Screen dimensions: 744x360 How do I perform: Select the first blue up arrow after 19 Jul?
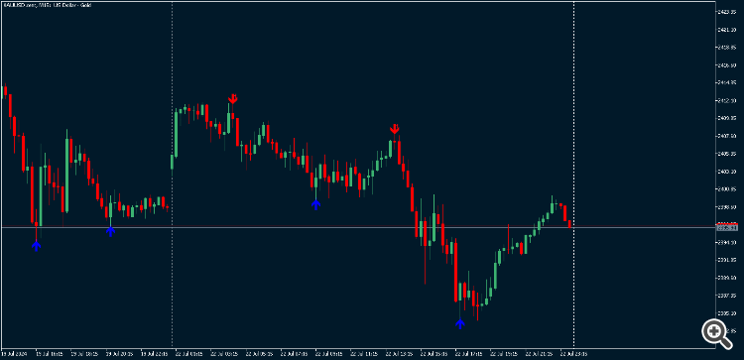pyautogui.click(x=36, y=246)
